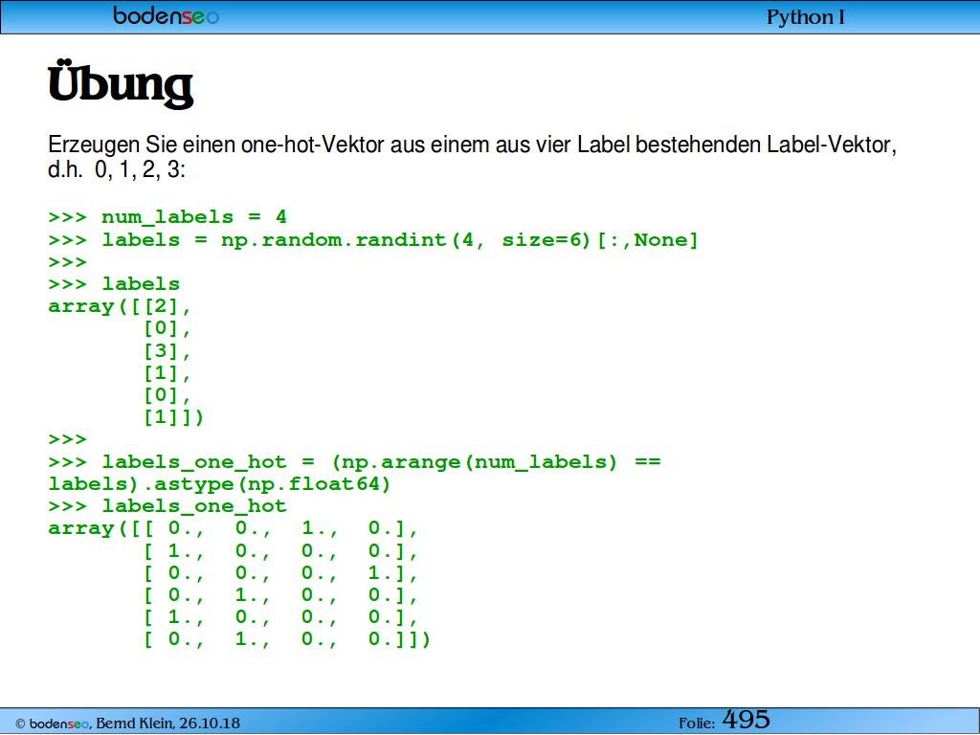This screenshot has width=980, height=735.
Task: Click the line 'labels_one_hot = (np.arange(num_labels) =='
Action: coord(354,462)
